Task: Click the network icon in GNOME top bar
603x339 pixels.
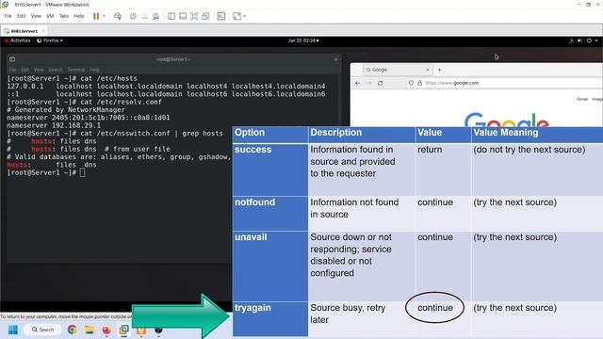Action: tap(572, 40)
